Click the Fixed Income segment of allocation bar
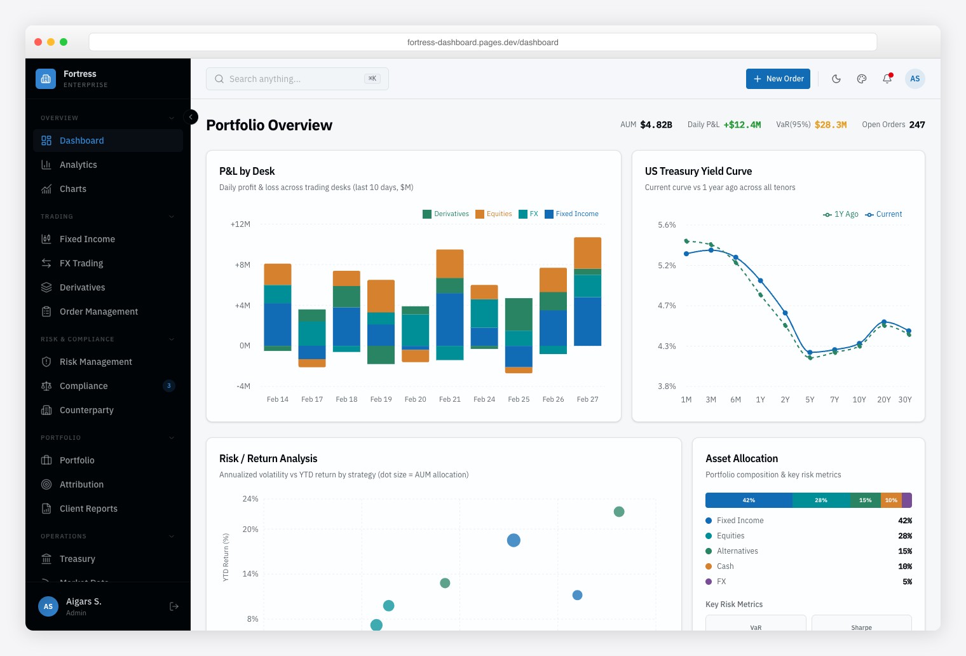The height and width of the screenshot is (656, 966). (x=748, y=500)
